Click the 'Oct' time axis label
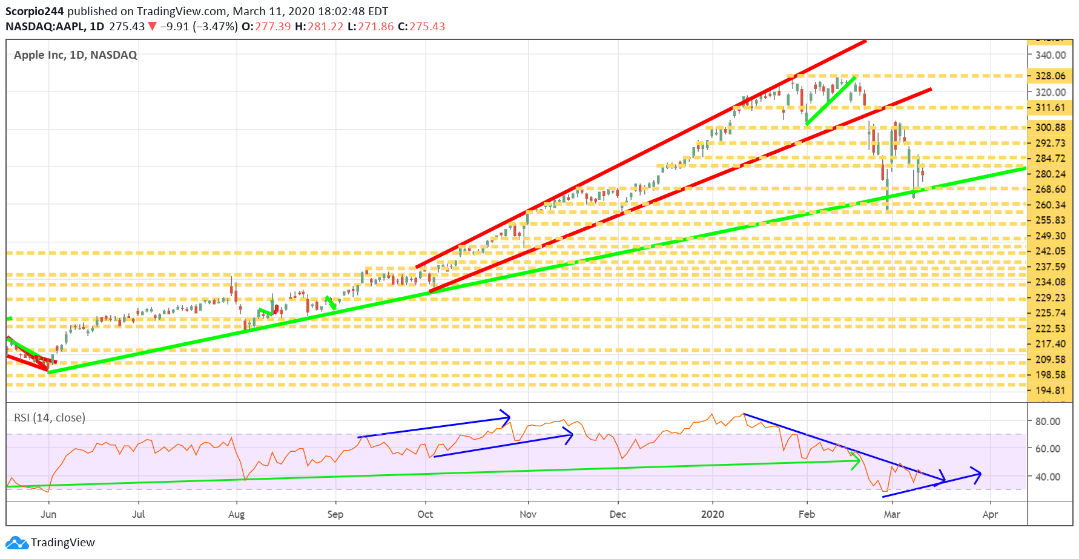This screenshot has height=559, width=1079. pyautogui.click(x=426, y=514)
